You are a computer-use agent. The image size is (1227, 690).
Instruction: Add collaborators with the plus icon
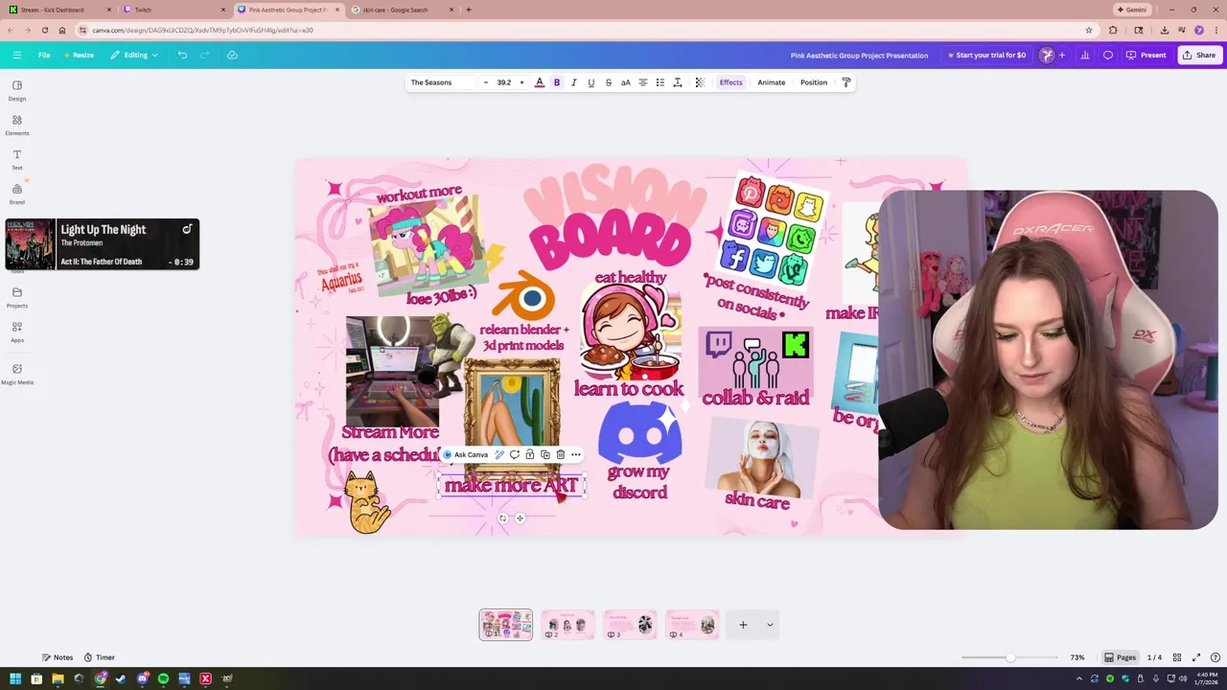1061,55
